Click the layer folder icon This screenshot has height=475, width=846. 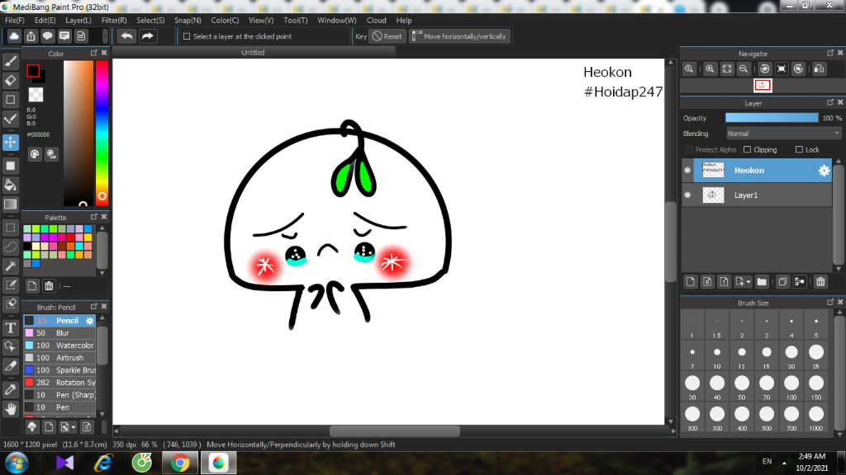[762, 282]
